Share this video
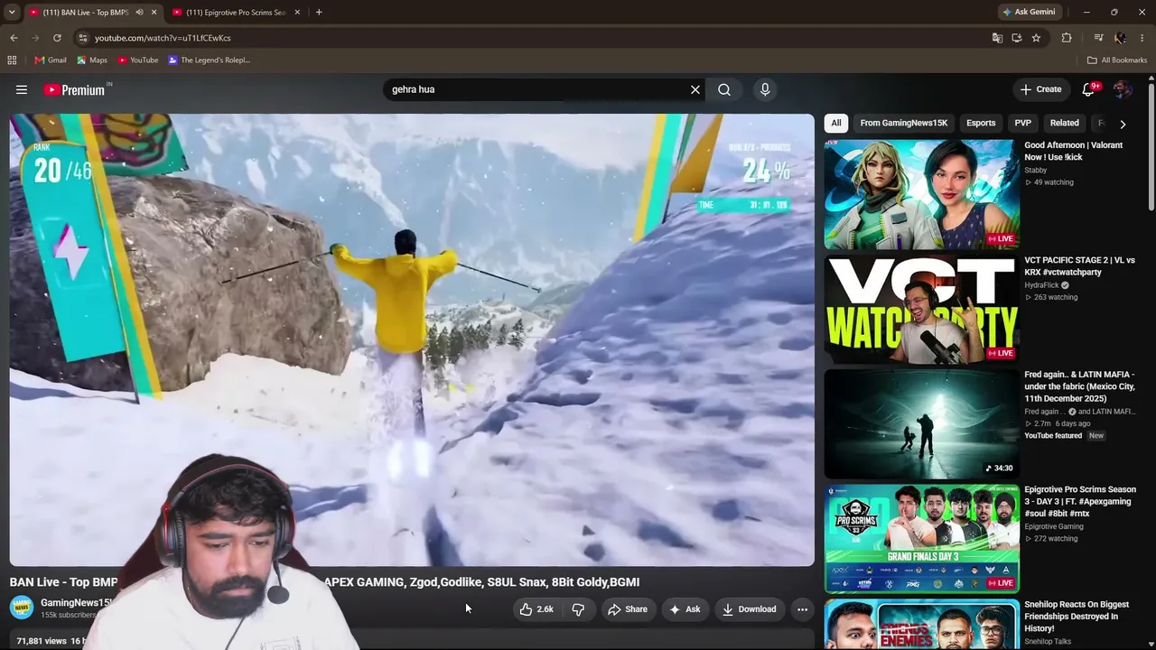 (627, 609)
